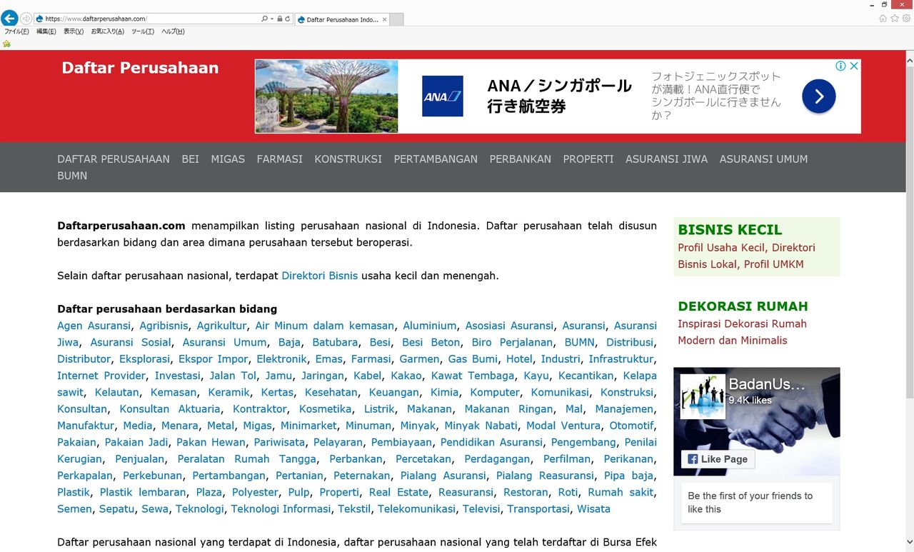Click the Facebook Like Page button

(x=718, y=459)
